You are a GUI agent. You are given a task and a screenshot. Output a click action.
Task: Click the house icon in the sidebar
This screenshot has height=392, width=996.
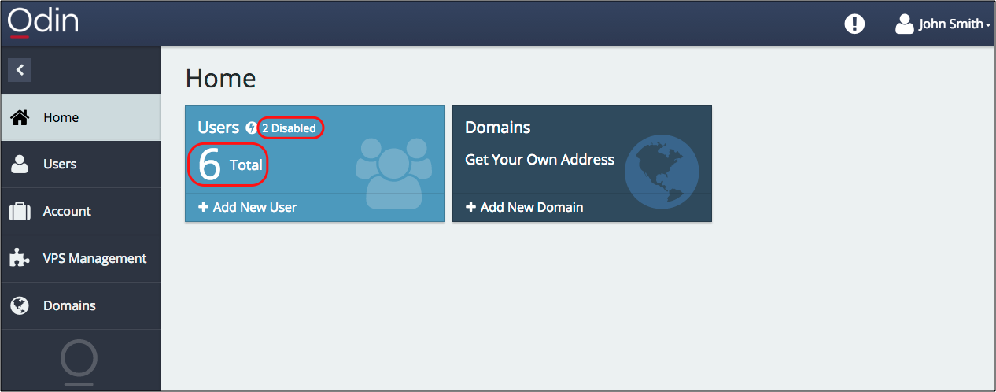(20, 117)
